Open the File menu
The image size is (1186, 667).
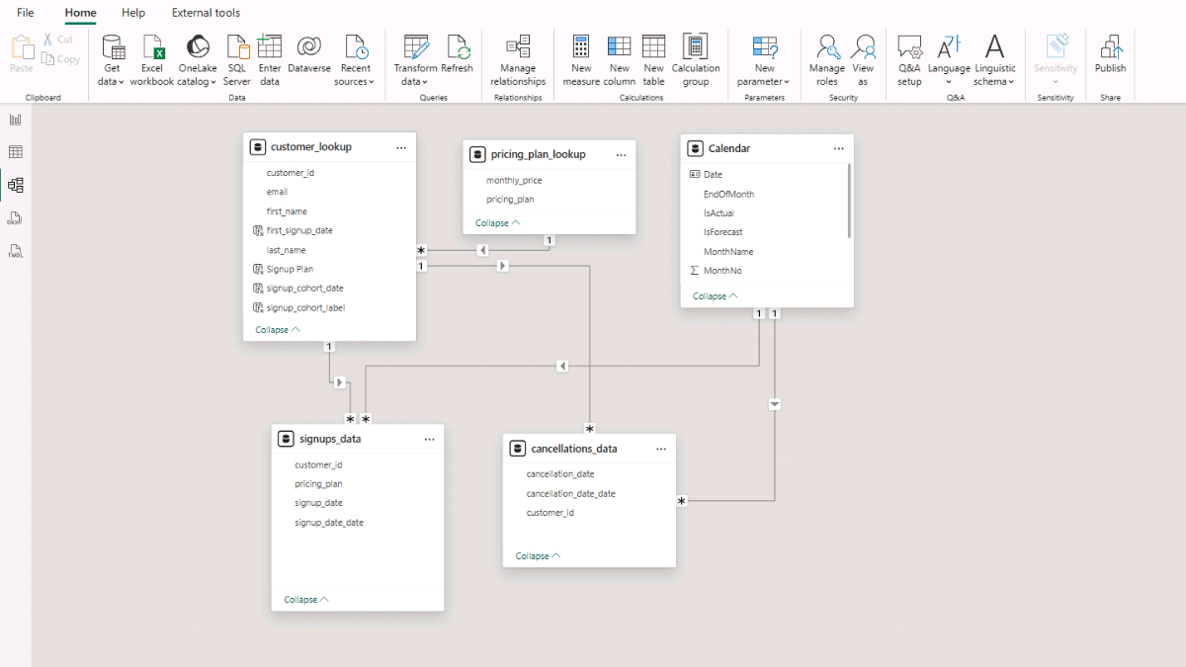[x=26, y=13]
